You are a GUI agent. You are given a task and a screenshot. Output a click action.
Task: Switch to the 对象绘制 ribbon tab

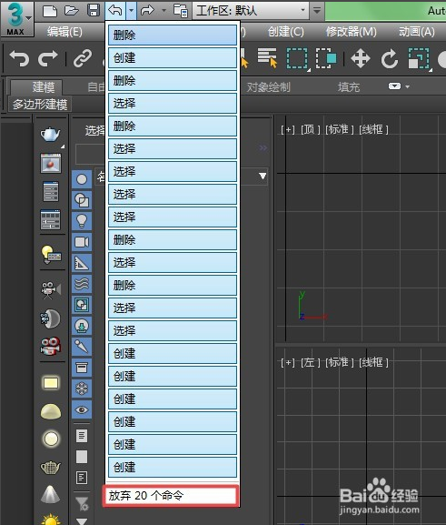(269, 87)
